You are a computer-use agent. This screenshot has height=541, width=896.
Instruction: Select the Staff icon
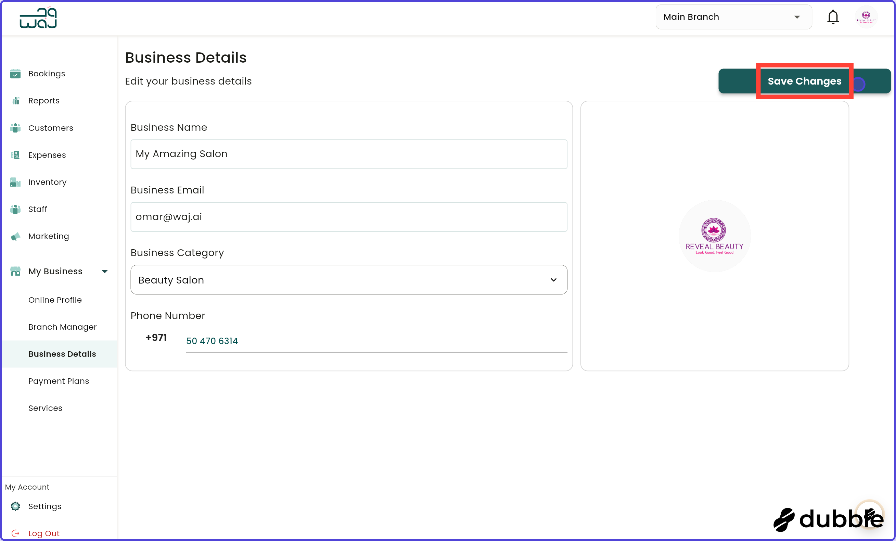[37, 209]
